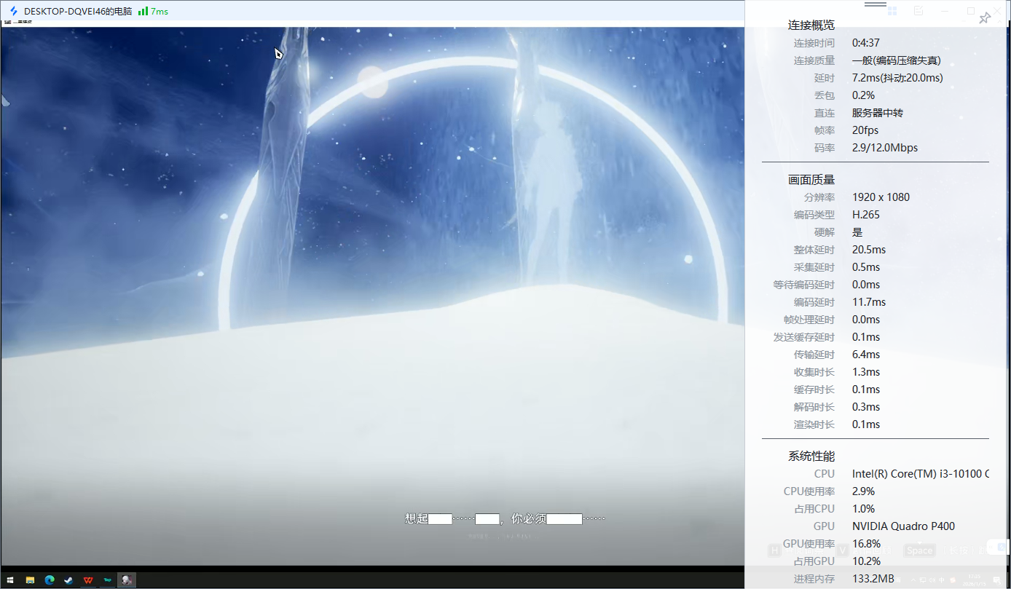Toggle the pin icon on stats panel
This screenshot has height=589, width=1011.
[x=984, y=18]
